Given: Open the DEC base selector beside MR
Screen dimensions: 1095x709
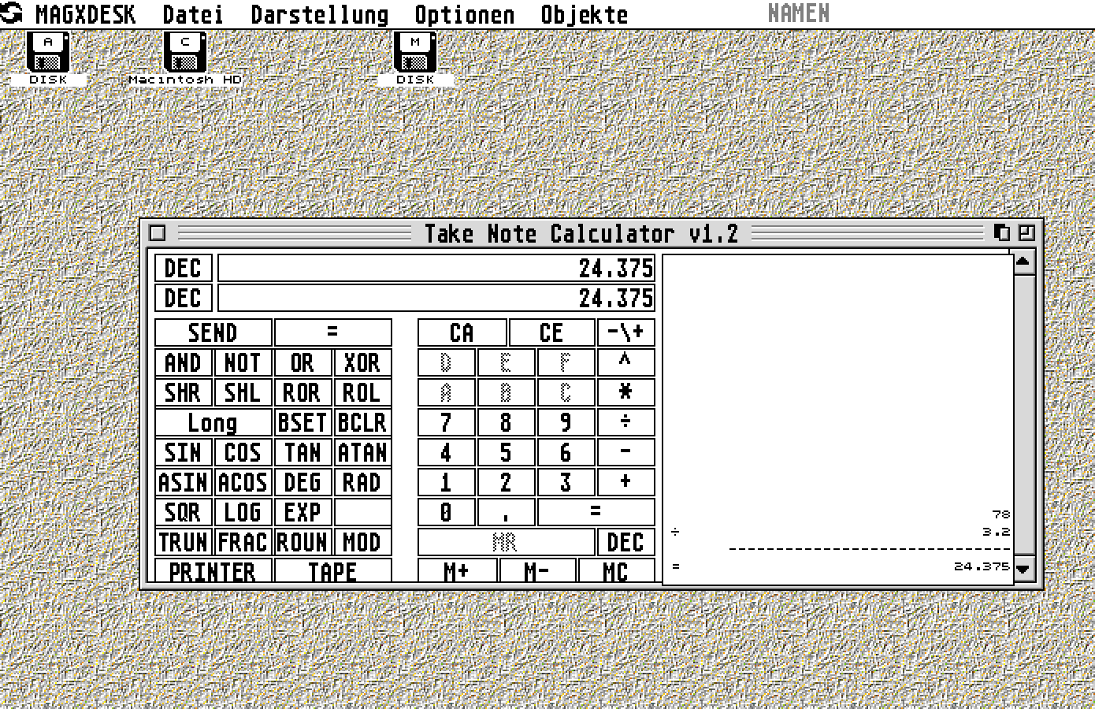Looking at the screenshot, I should (x=625, y=542).
